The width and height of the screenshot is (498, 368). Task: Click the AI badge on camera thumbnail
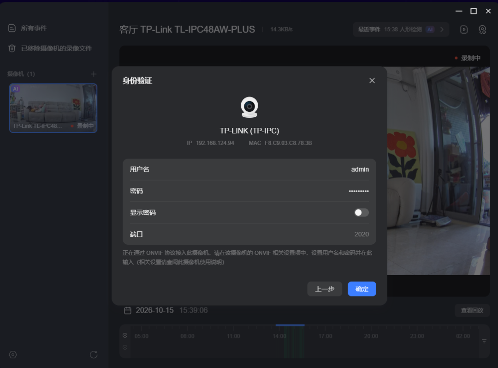[16, 89]
